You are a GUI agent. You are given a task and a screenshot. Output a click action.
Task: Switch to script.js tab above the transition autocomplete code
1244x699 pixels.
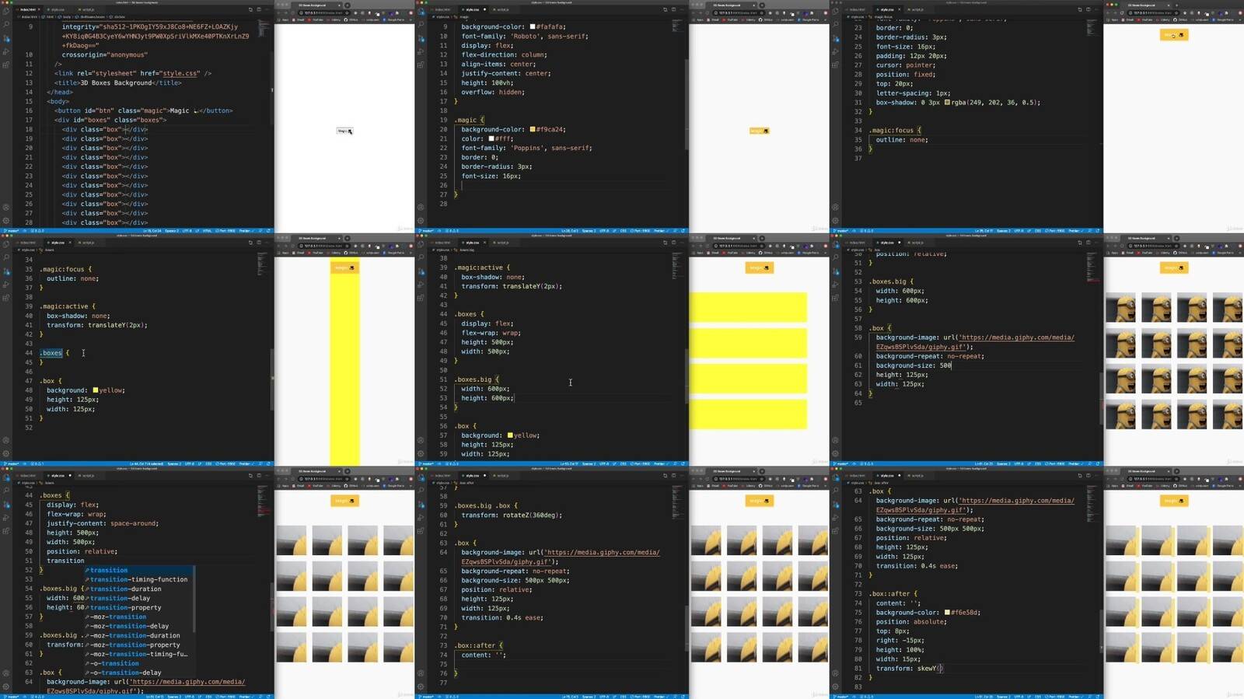tap(88, 476)
